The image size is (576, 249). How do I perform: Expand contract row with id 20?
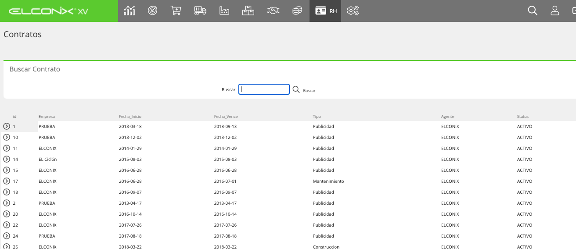[x=7, y=214]
